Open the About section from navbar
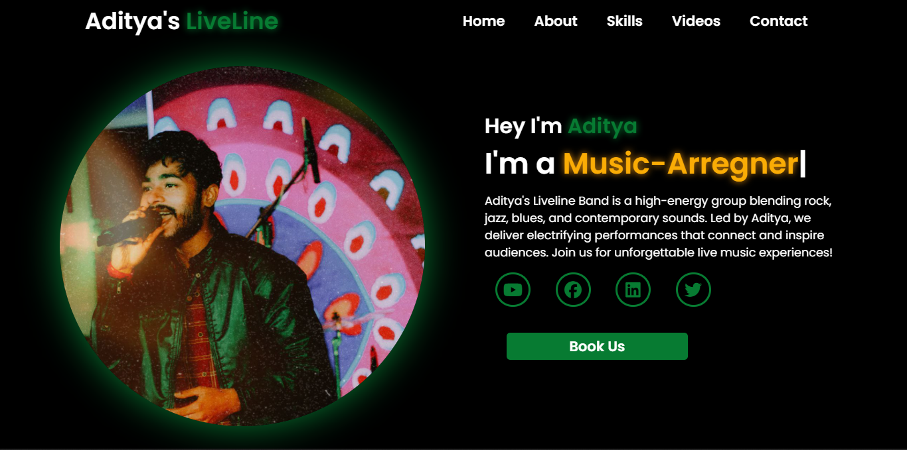907x450 pixels. (556, 21)
